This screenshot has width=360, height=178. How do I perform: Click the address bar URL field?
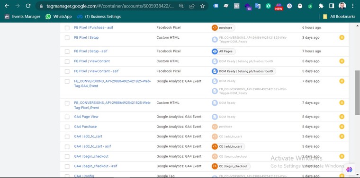click(110, 6)
